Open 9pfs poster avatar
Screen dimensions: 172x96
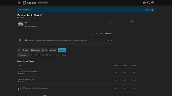coord(20,25)
